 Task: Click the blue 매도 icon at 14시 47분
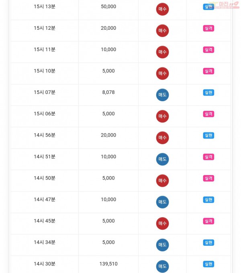[162, 202]
